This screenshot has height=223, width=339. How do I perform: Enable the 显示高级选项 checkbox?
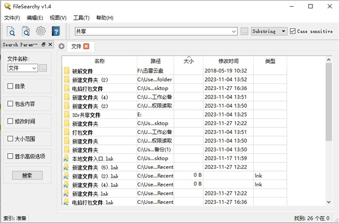point(10,156)
